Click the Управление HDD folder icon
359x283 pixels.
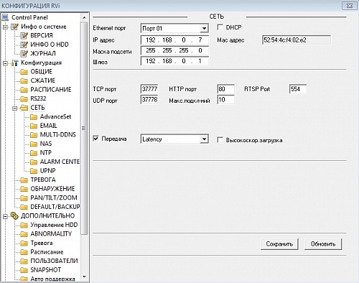[24, 225]
